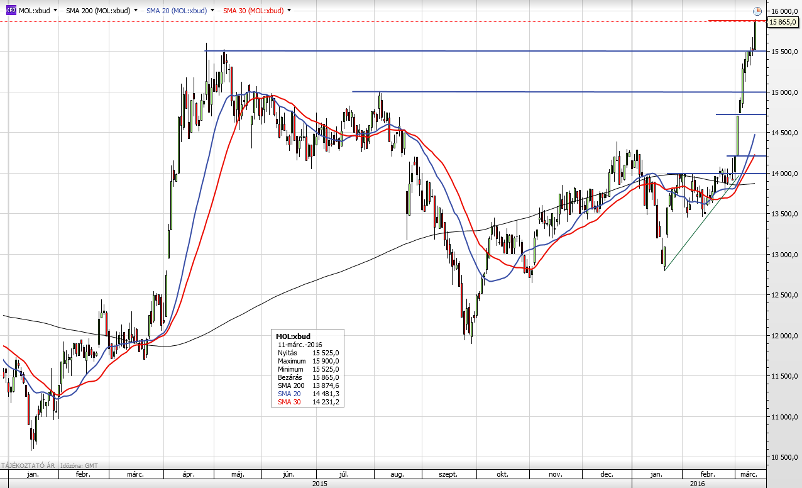Click the 'Bezárás 15 865,0' row in info box
This screenshot has width=802, height=488.
(308, 377)
